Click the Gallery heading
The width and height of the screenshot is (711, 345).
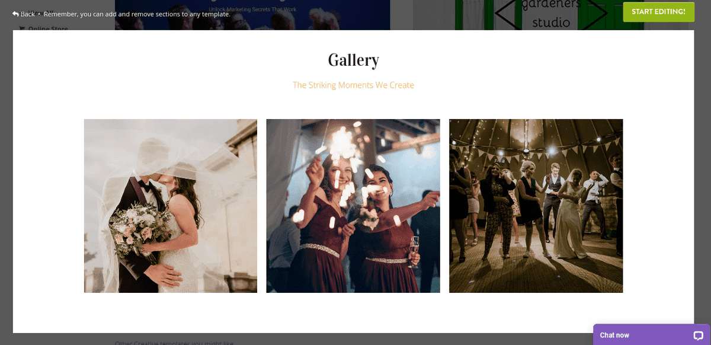pyautogui.click(x=353, y=60)
